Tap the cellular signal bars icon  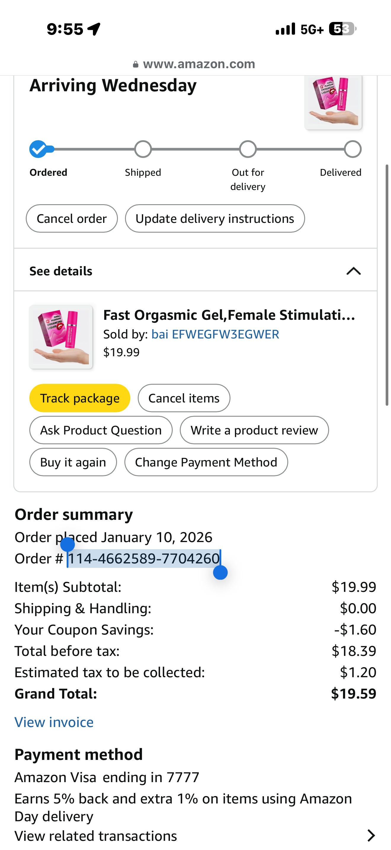point(285,29)
